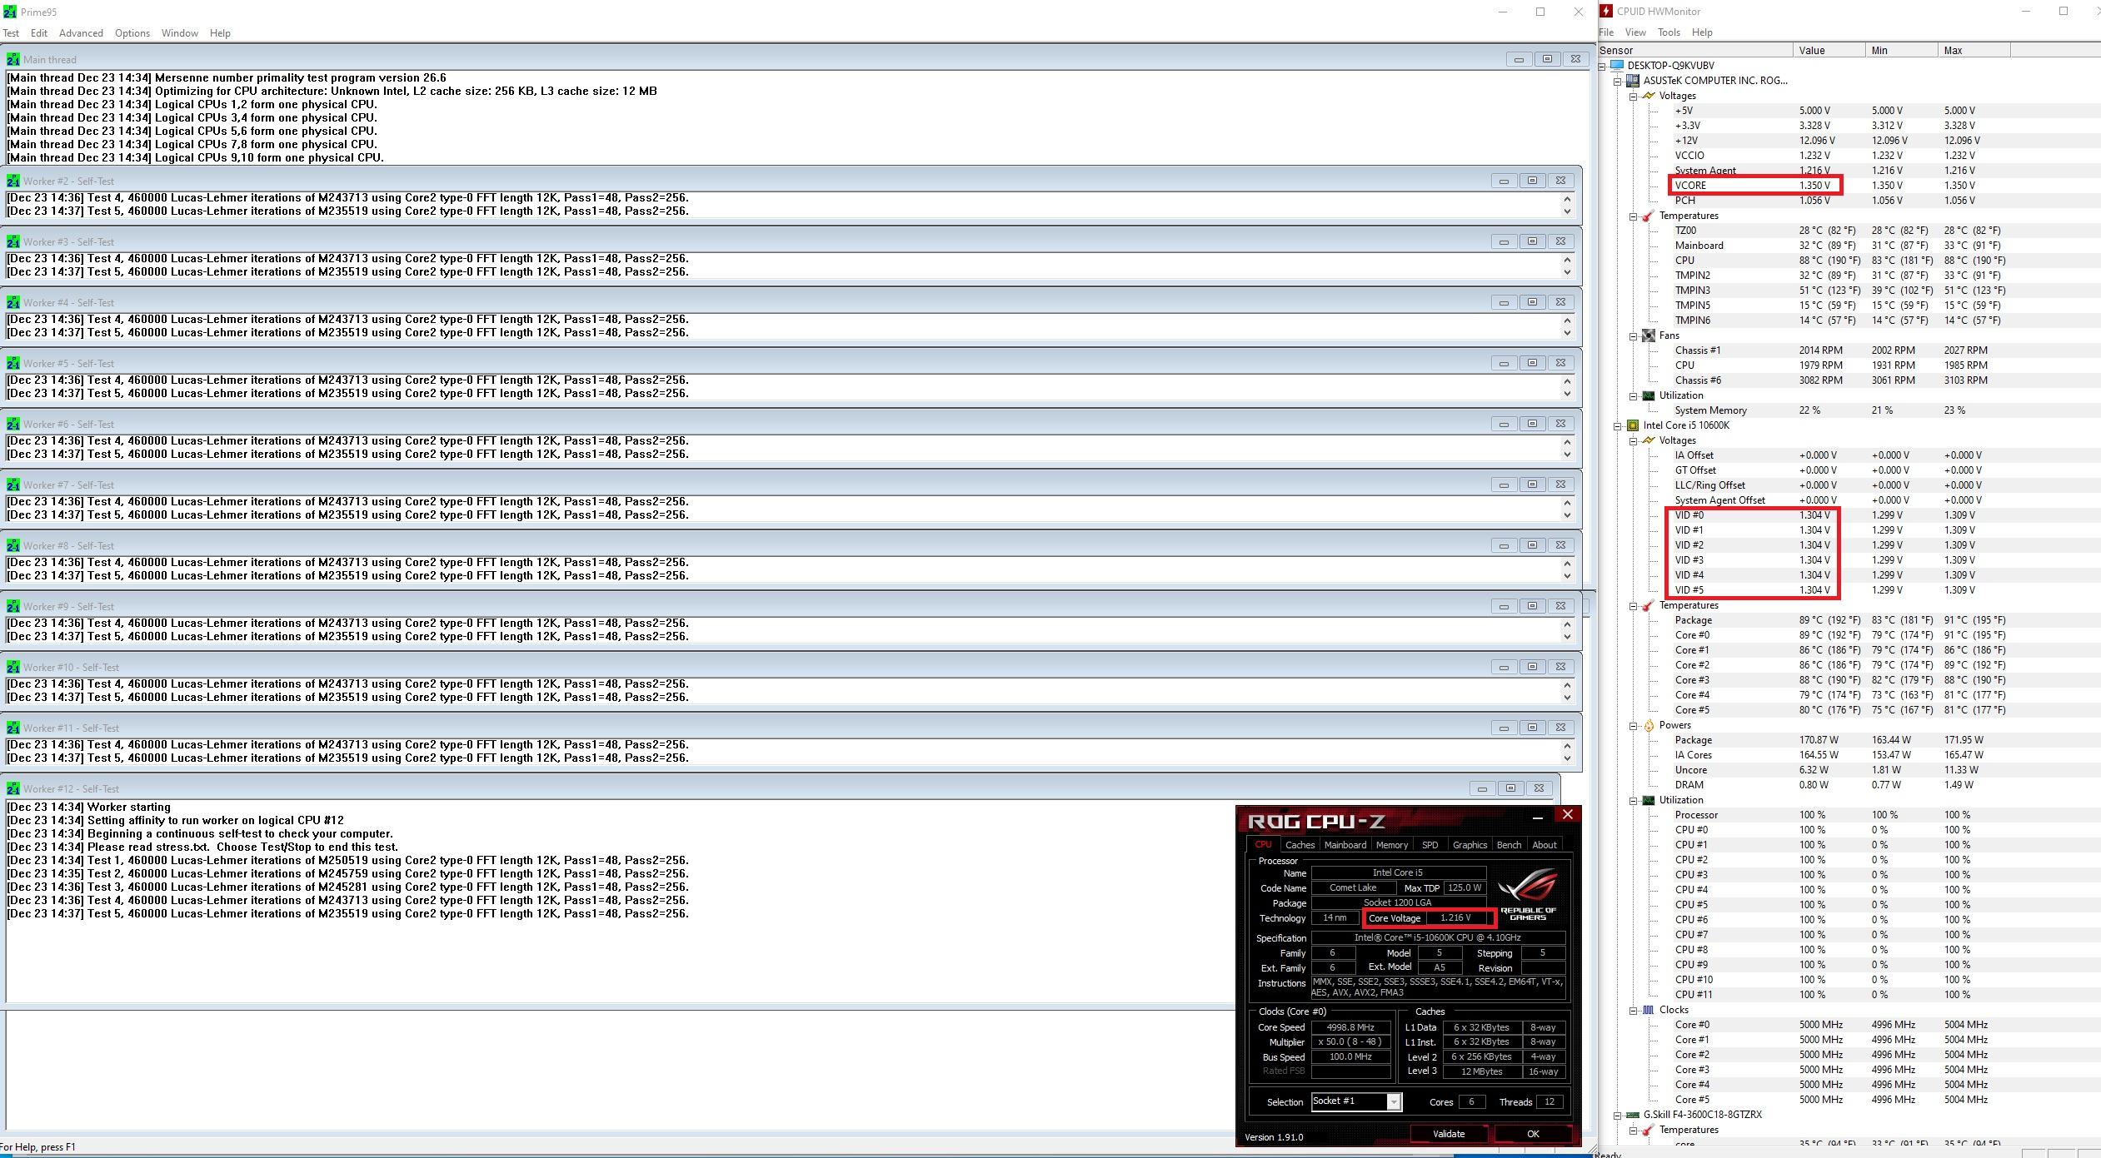Open the File menu in HWMonitor
This screenshot has width=2101, height=1158.
click(x=1606, y=32)
